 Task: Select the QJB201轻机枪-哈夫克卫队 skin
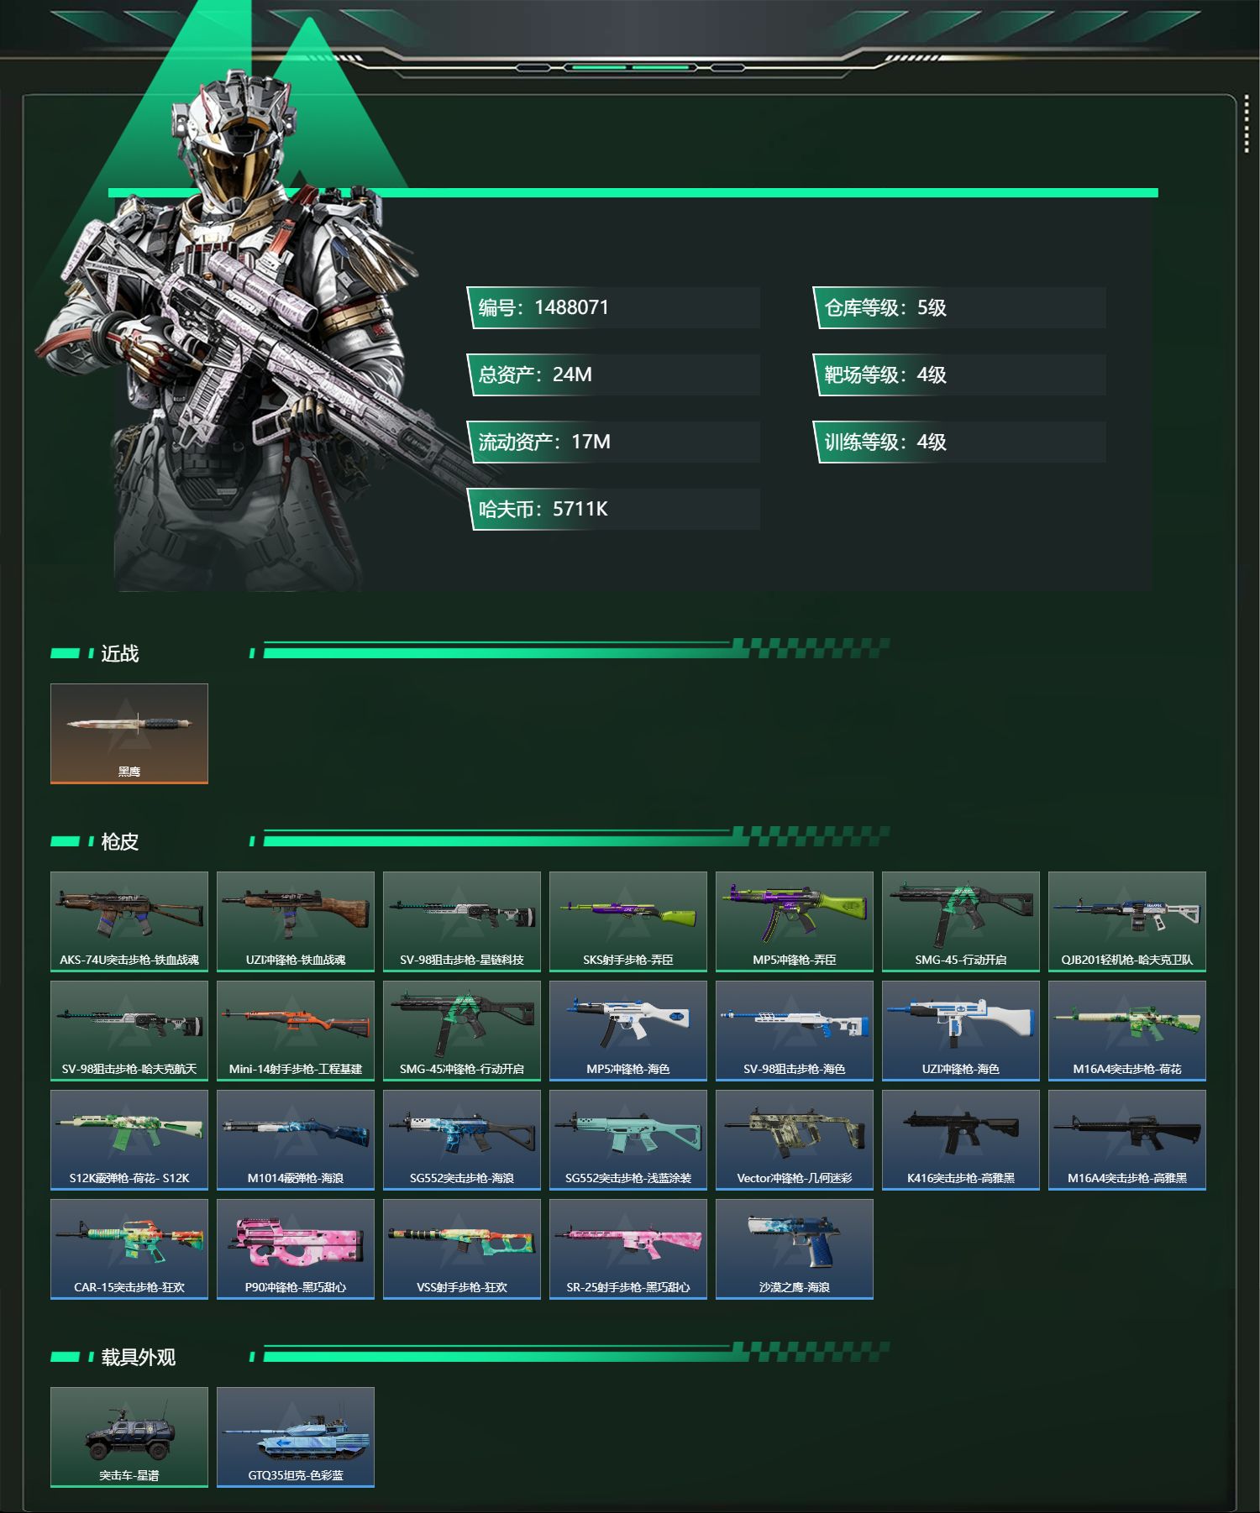pyautogui.click(x=1127, y=922)
